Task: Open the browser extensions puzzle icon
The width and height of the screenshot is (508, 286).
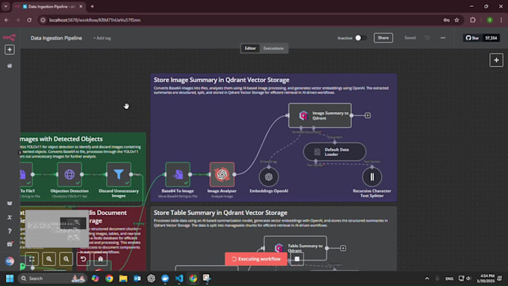Action: pos(473,20)
